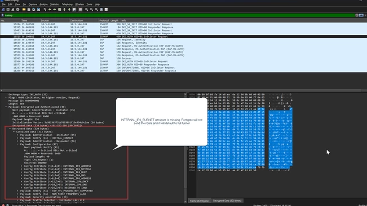Zoom in the main window text
The height and width of the screenshot is (206, 367).
[x=87, y=10]
